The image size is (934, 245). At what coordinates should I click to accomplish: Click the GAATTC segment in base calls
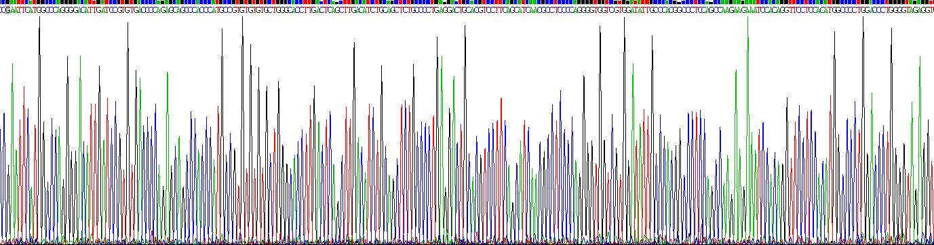(x=17, y=10)
